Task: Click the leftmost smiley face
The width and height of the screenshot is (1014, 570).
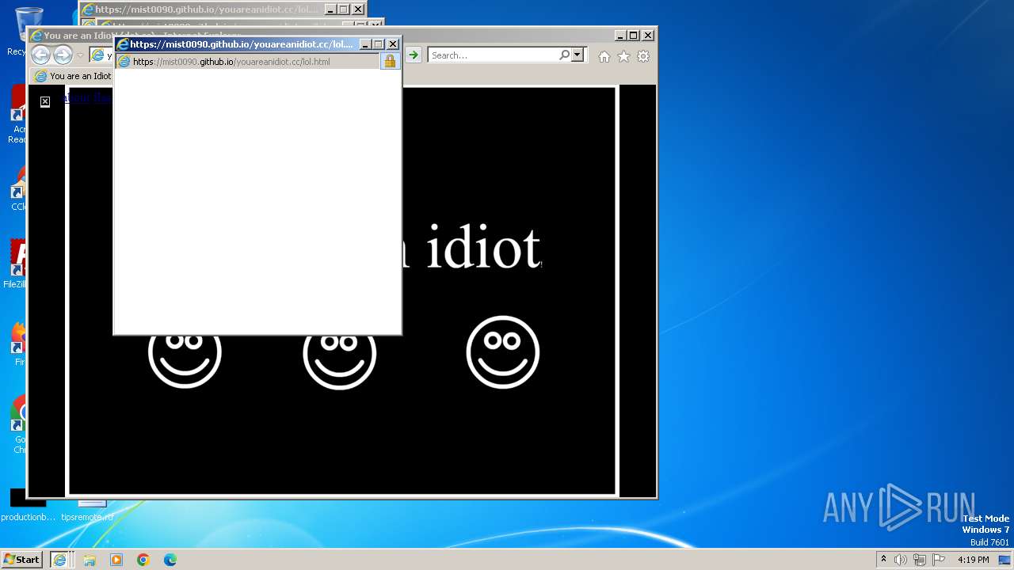Action: point(185,361)
